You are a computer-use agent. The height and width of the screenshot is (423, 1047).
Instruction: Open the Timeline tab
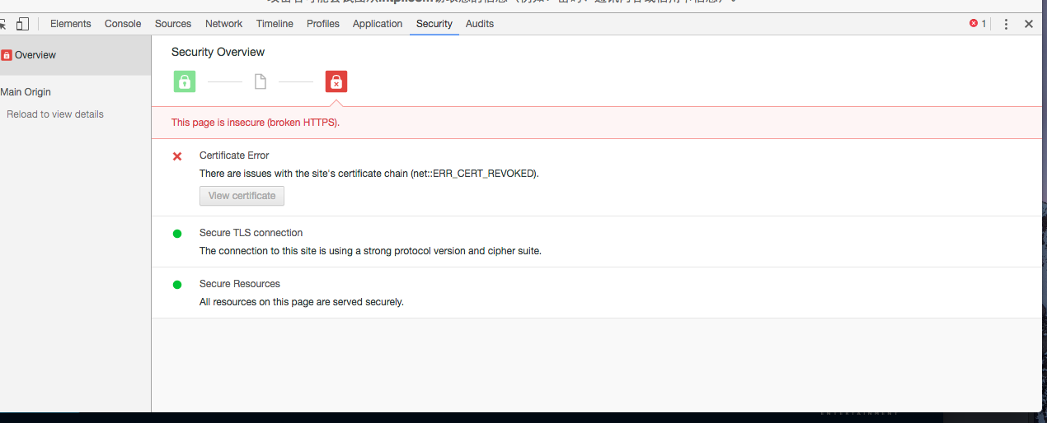click(x=275, y=24)
